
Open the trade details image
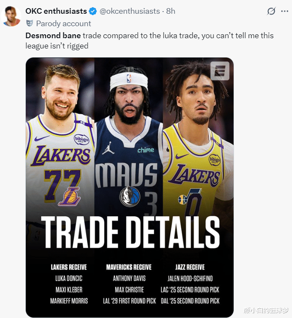[130, 188]
